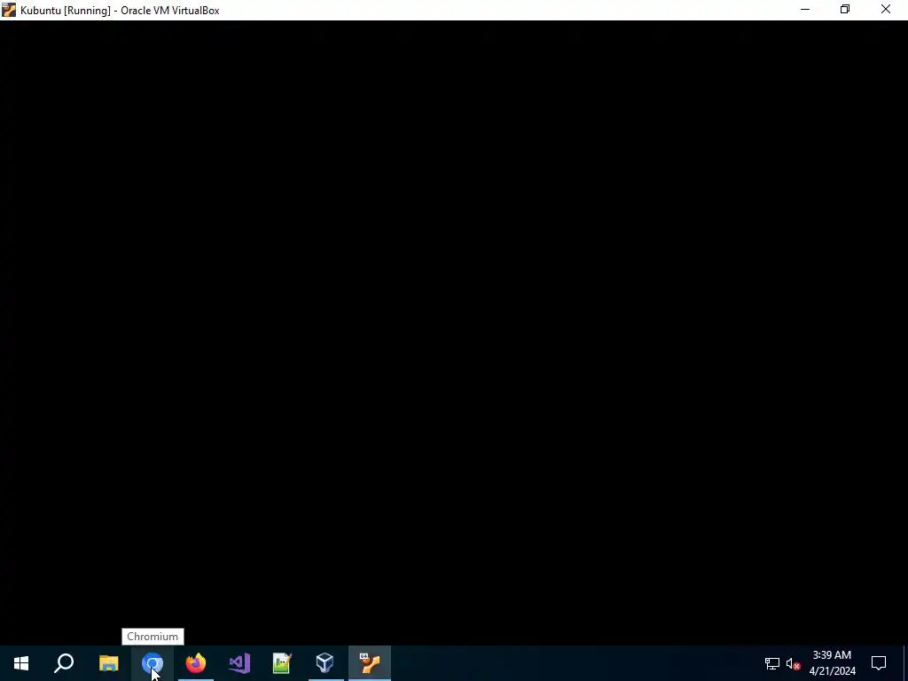Image resolution: width=908 pixels, height=681 pixels.
Task: Minimize the Kubuntu VirtualBox window
Action: [x=805, y=10]
